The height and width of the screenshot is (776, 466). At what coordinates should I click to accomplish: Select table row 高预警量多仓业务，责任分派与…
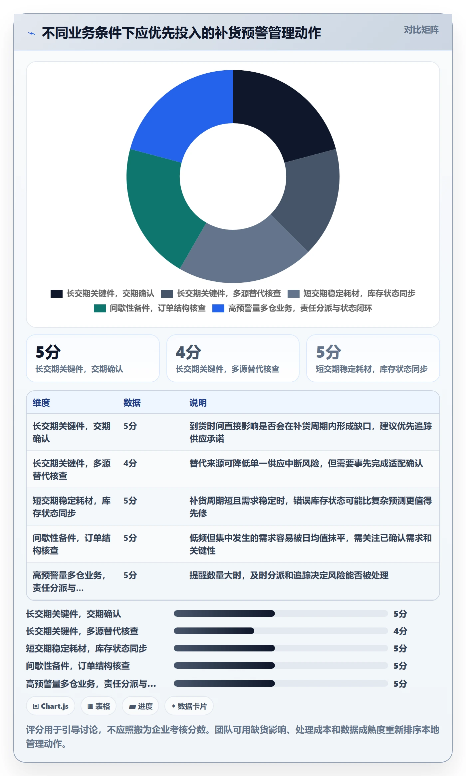pyautogui.click(x=233, y=582)
